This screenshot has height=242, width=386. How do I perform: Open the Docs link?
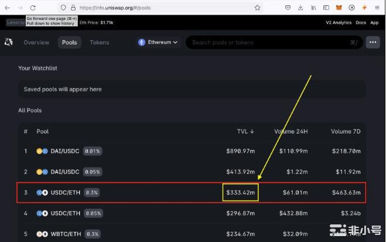[x=360, y=22]
